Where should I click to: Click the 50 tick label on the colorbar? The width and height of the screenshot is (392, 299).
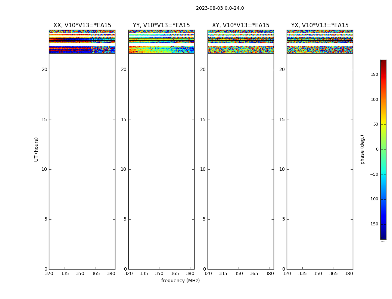(376, 124)
